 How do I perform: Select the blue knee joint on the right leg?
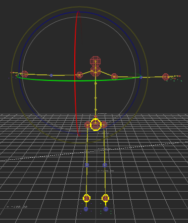[x=105, y=165]
